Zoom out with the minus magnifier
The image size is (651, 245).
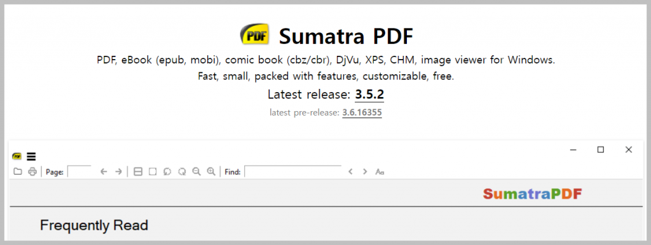point(196,171)
